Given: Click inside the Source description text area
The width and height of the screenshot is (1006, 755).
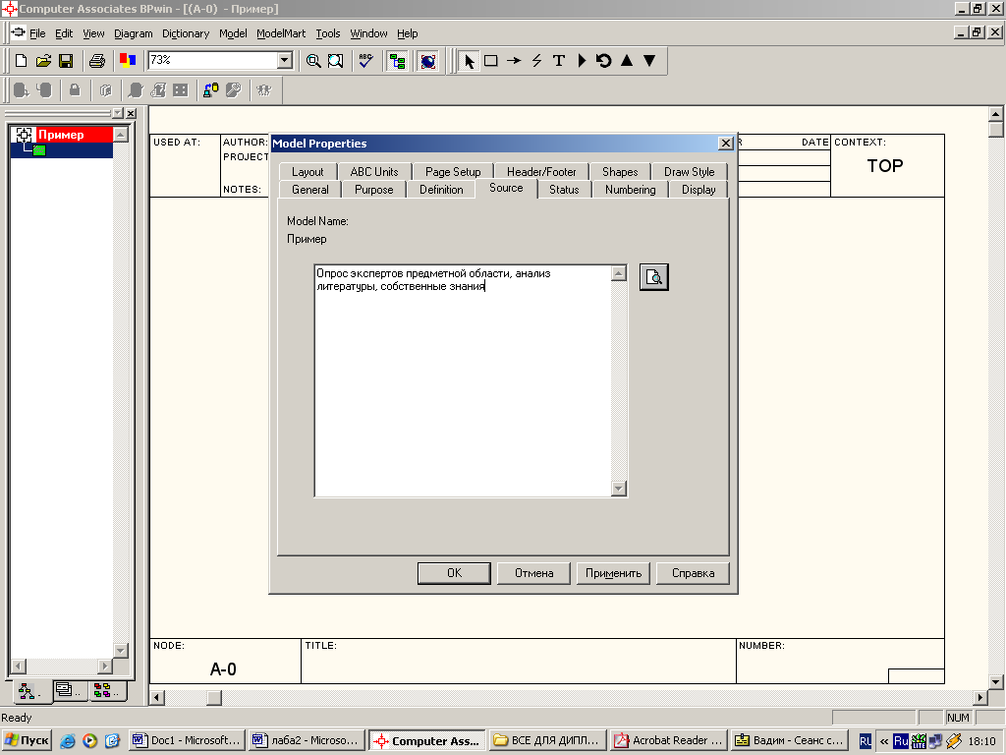Looking at the screenshot, I should coord(462,393).
